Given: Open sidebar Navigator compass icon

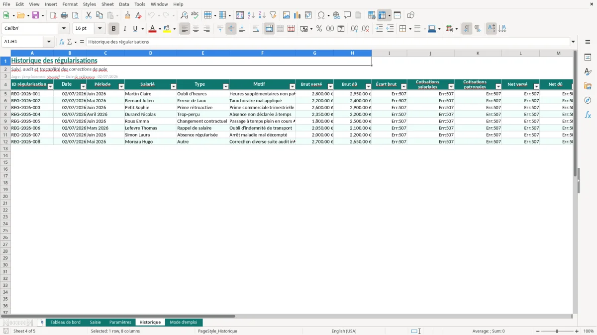Looking at the screenshot, I should (588, 100).
